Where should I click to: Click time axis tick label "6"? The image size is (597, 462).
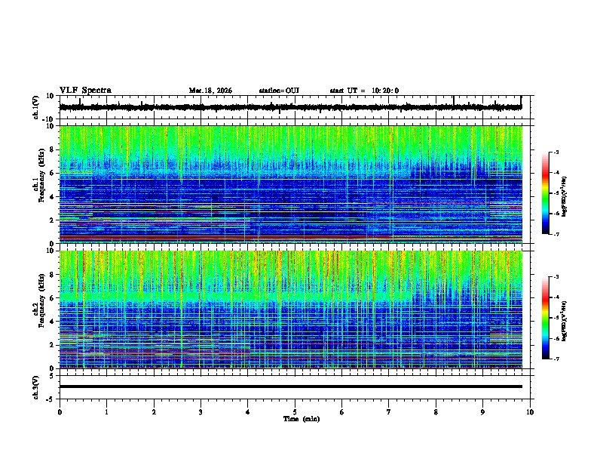pyautogui.click(x=342, y=412)
